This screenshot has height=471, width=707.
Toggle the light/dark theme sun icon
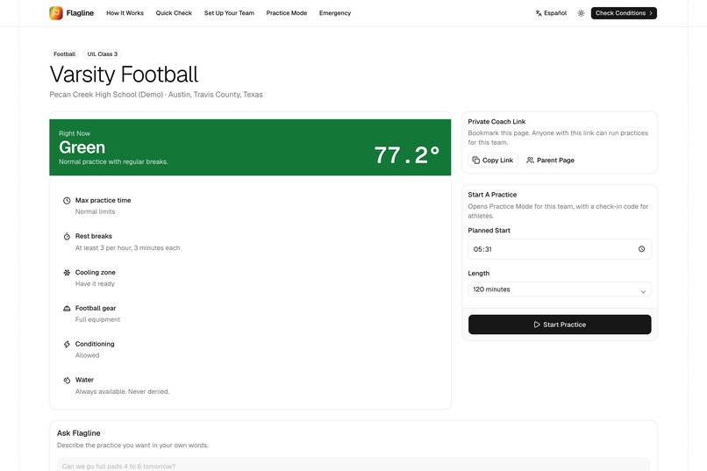[x=581, y=13]
